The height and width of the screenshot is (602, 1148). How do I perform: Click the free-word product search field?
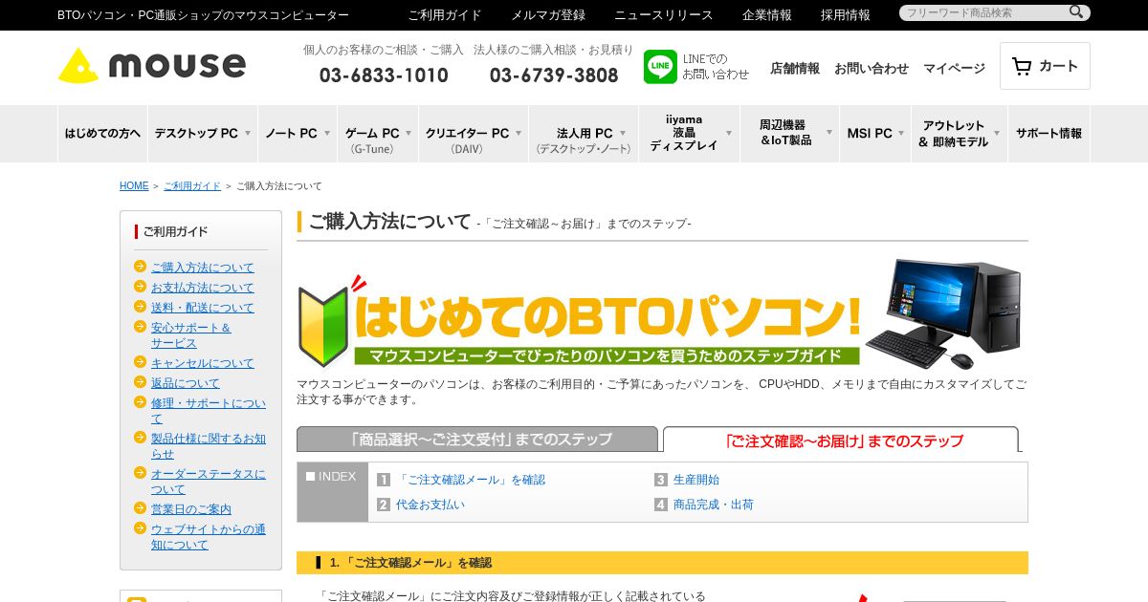(983, 12)
